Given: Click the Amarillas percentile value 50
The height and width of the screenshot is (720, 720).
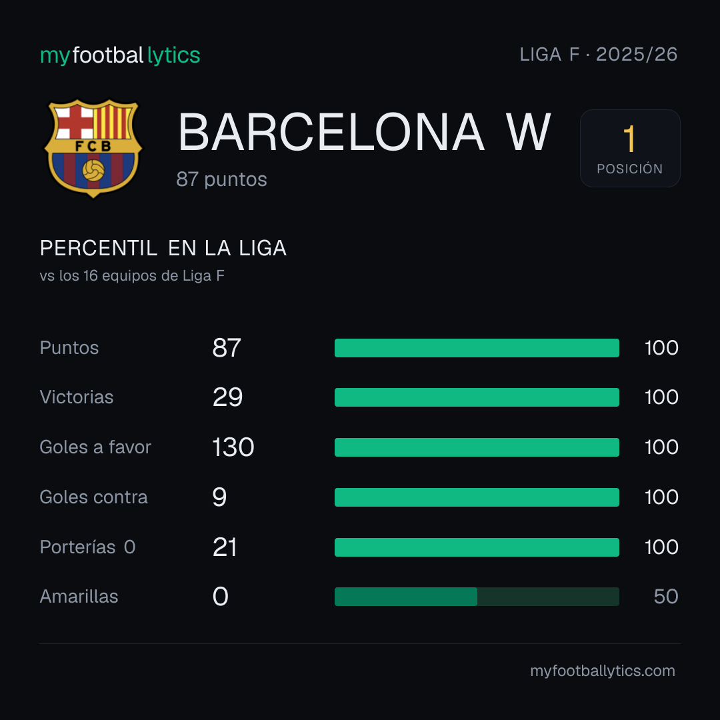Looking at the screenshot, I should [x=666, y=597].
